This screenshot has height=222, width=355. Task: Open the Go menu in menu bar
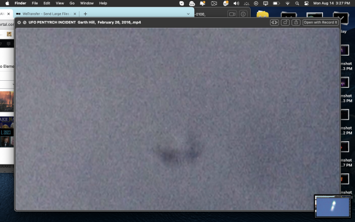72,3
